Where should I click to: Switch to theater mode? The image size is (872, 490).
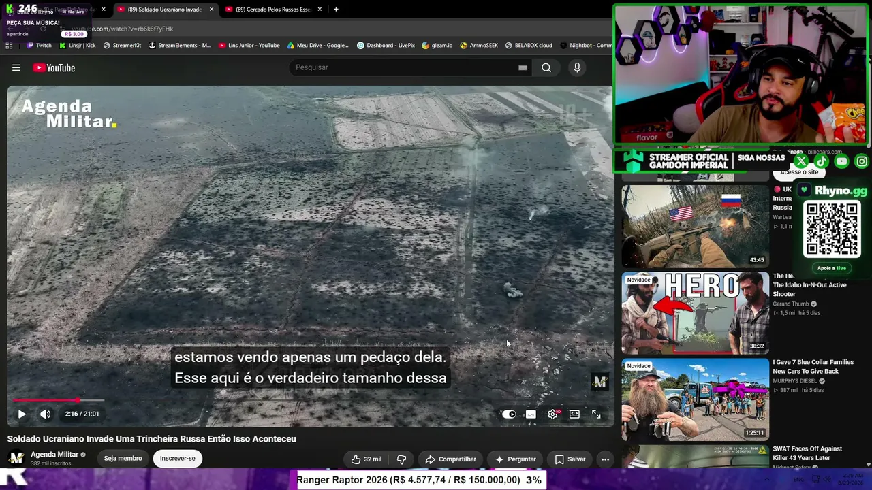pos(574,414)
